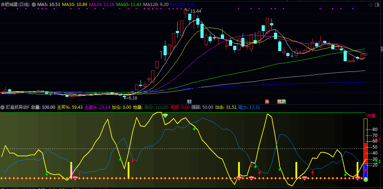Expand indicator menu beside 盯盘抓异动F

pyautogui.click(x=2, y=107)
